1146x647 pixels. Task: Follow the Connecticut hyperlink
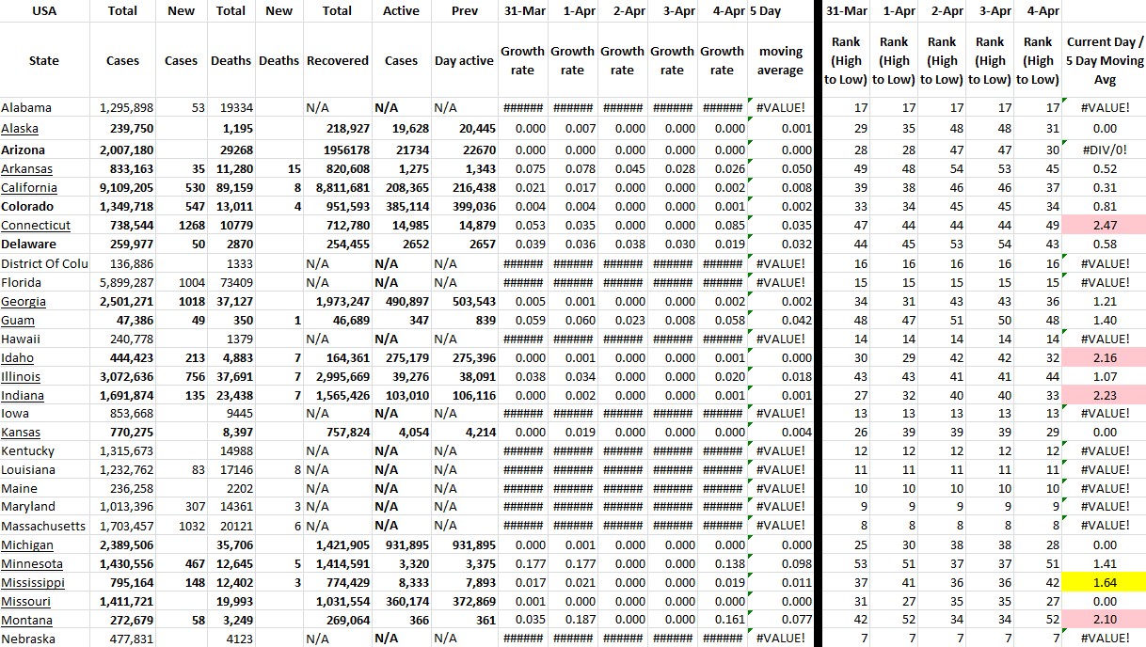point(36,226)
